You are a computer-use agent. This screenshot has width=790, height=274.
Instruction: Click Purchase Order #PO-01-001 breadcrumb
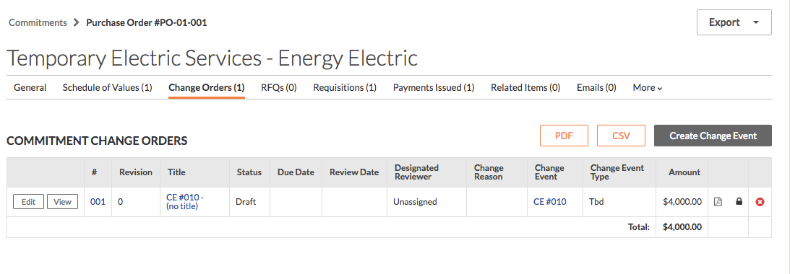click(147, 22)
